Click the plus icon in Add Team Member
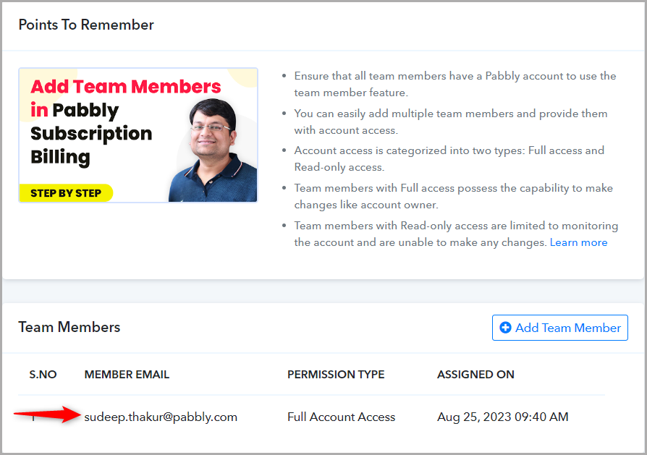The width and height of the screenshot is (647, 455). (505, 328)
